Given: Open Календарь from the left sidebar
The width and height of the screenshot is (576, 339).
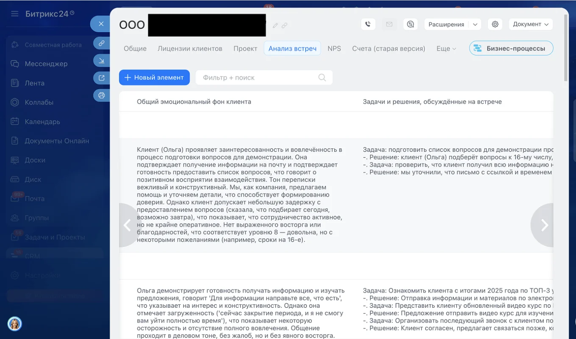Looking at the screenshot, I should [x=44, y=121].
